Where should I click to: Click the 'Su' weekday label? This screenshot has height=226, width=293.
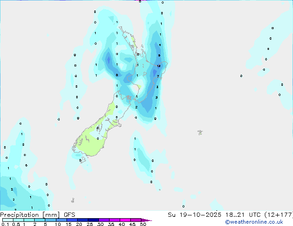coord(171,215)
